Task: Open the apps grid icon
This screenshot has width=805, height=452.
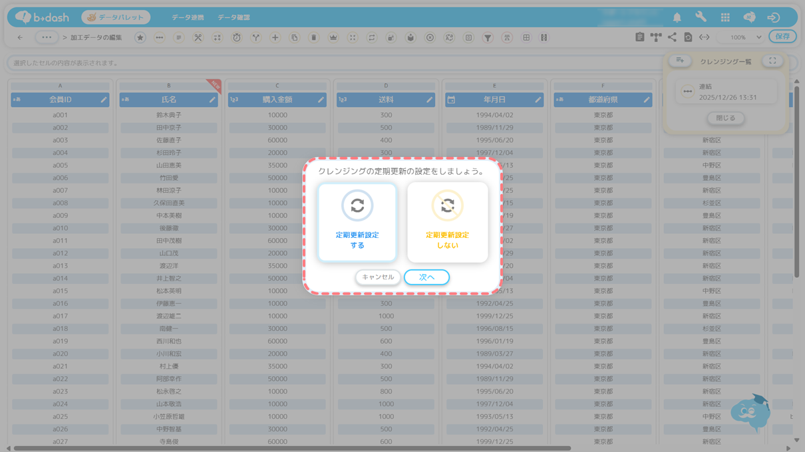Action: pos(725,17)
